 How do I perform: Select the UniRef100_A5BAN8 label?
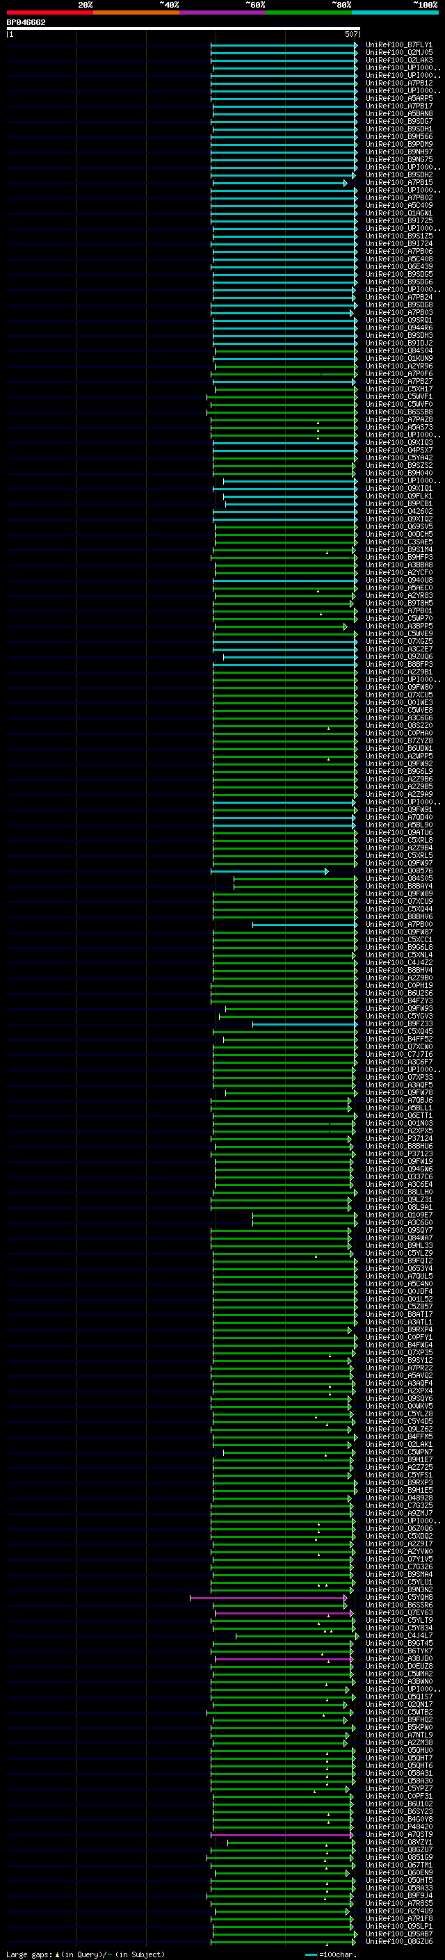click(x=398, y=113)
